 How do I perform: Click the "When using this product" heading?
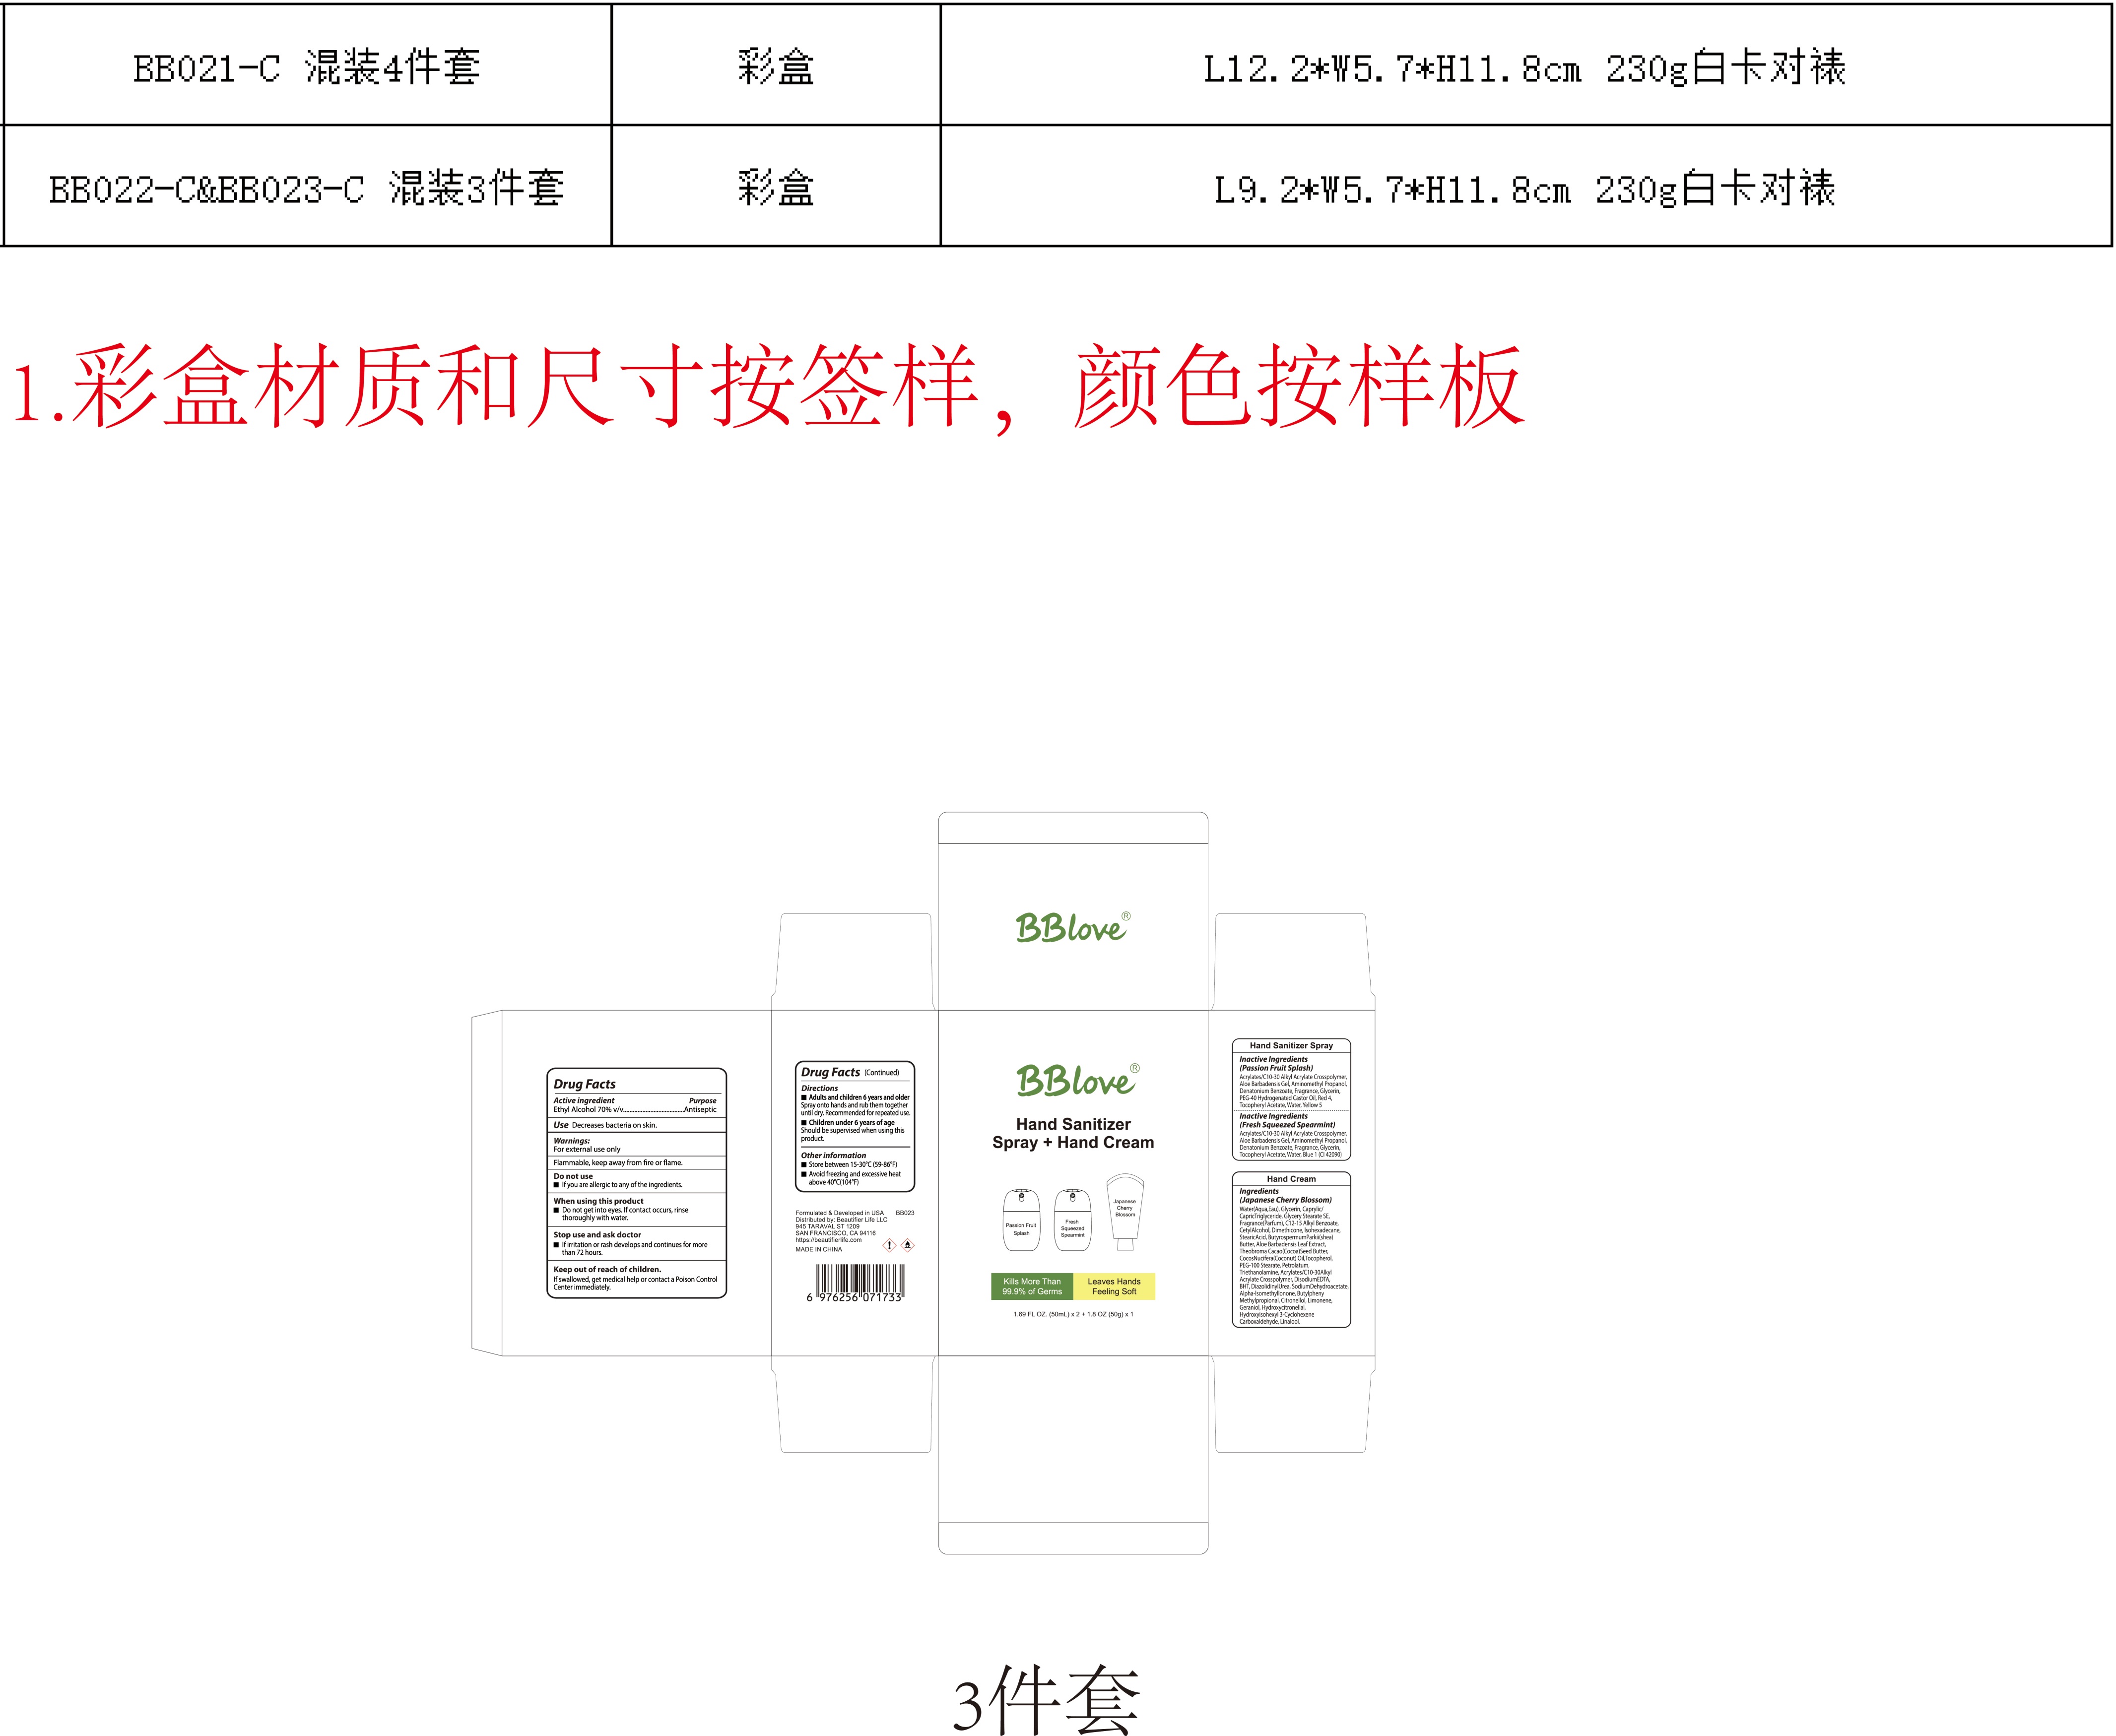click(599, 1201)
